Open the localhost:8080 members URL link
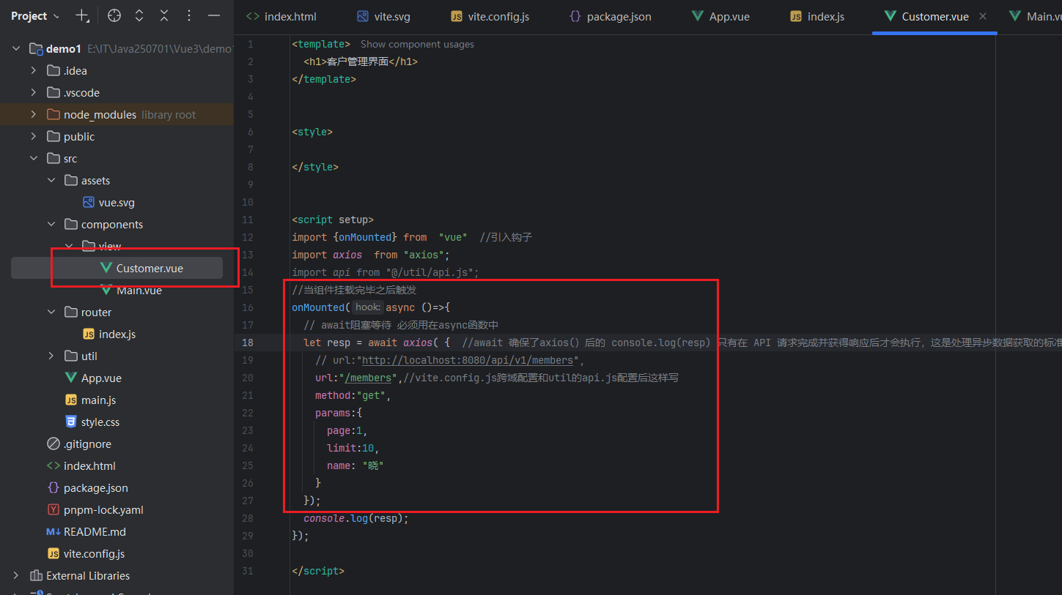Viewport: 1062px width, 595px height. coord(468,360)
